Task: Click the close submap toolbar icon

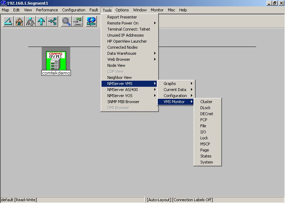Action: 8,22
